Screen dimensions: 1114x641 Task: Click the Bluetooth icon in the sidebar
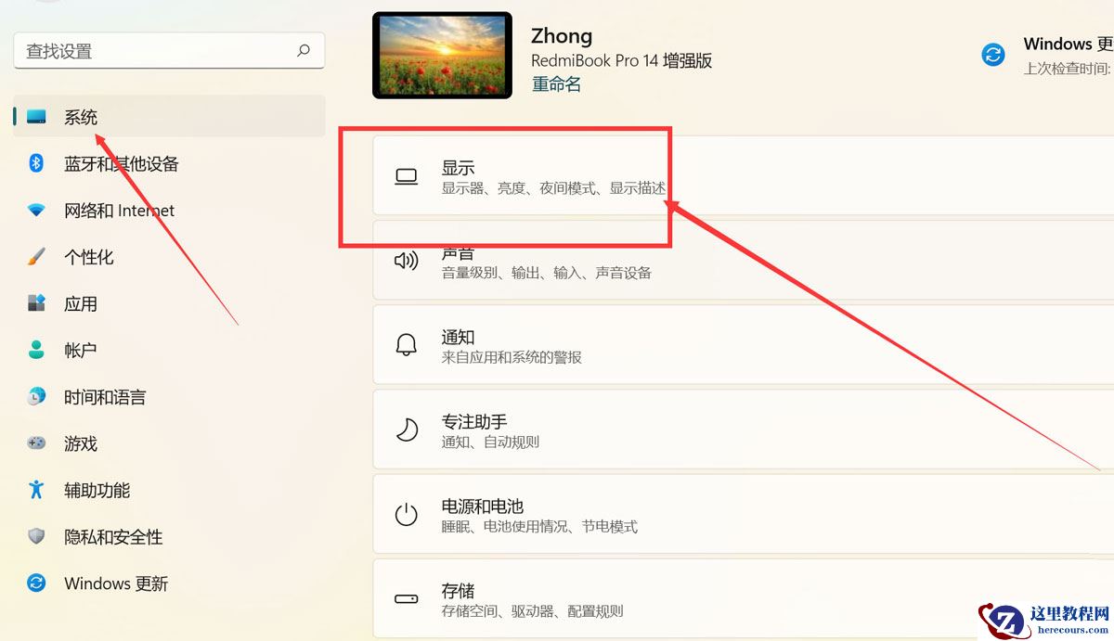35,163
